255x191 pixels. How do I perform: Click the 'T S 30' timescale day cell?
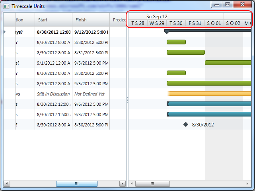pos(176,23)
